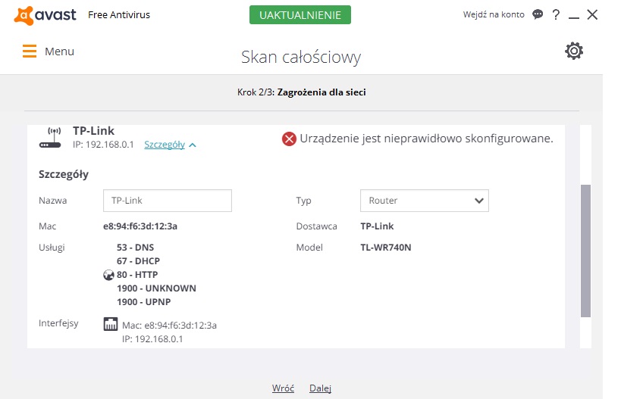
Task: Click the Wejdź na konto link
Action: (494, 14)
